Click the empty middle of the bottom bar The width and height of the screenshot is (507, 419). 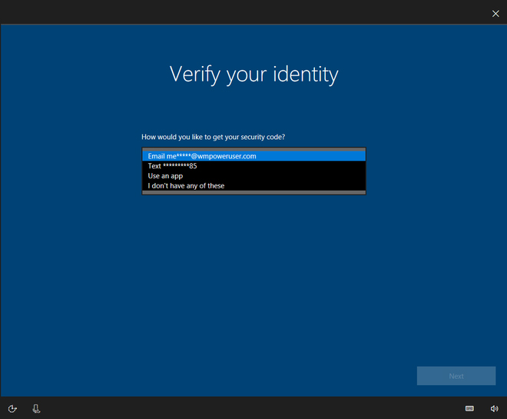[253, 408]
